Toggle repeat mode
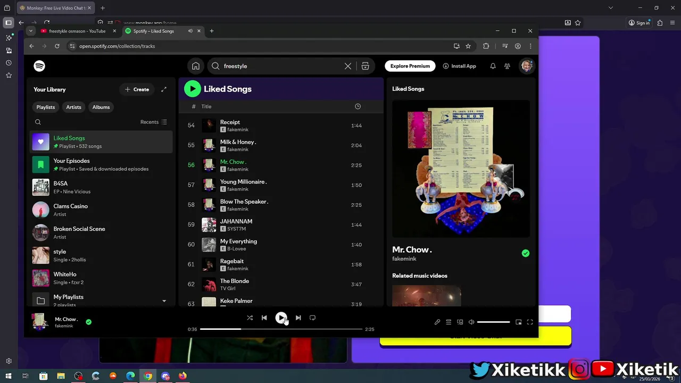Viewport: 681px width, 383px height. (x=312, y=318)
